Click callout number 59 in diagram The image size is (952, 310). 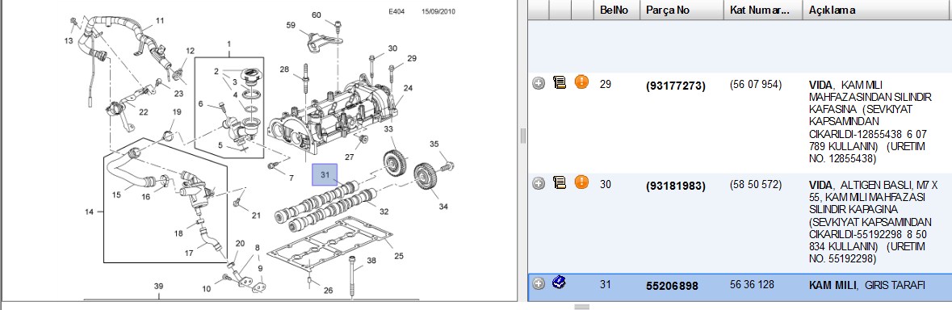(x=291, y=25)
